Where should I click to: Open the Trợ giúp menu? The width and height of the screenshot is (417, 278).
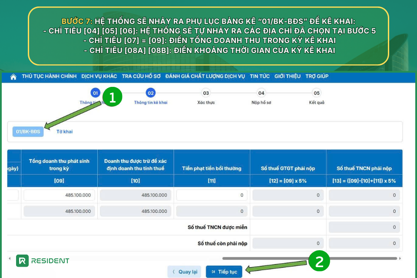click(317, 76)
